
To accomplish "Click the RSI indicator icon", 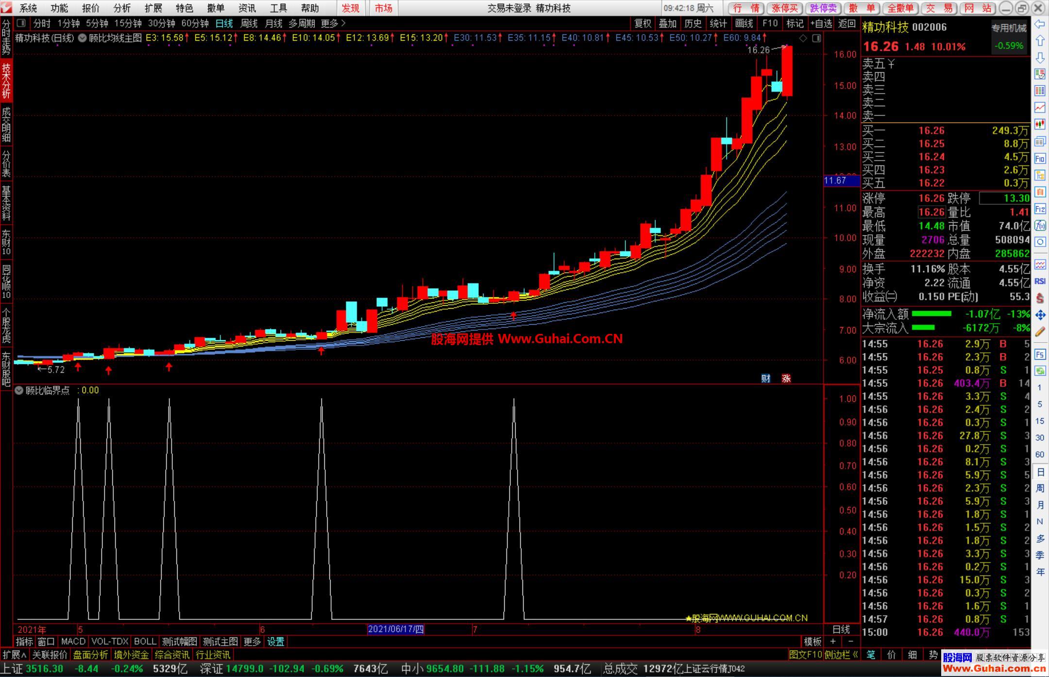I will pyautogui.click(x=1040, y=281).
